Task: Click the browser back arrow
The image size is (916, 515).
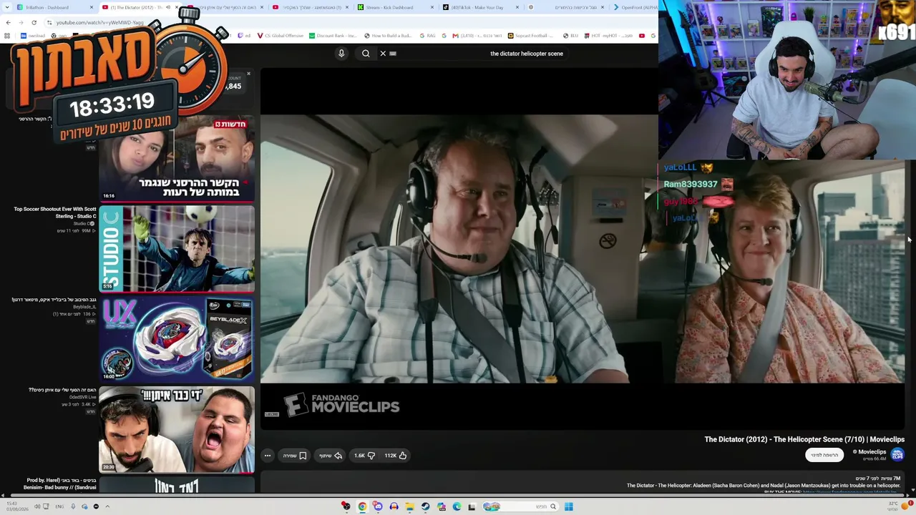Action: (8, 22)
